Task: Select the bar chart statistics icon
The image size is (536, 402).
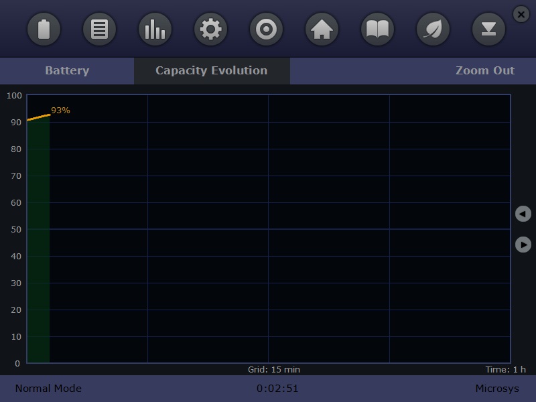Action: pos(155,29)
